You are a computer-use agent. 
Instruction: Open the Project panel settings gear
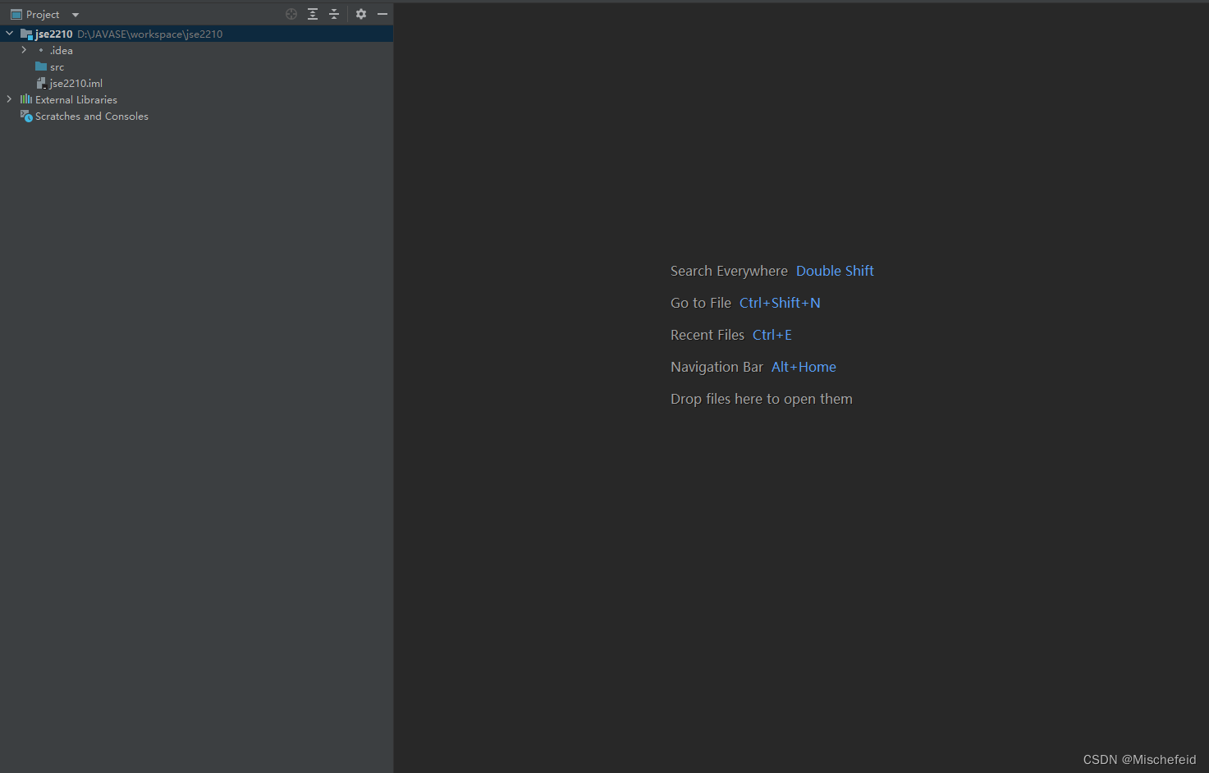(361, 14)
